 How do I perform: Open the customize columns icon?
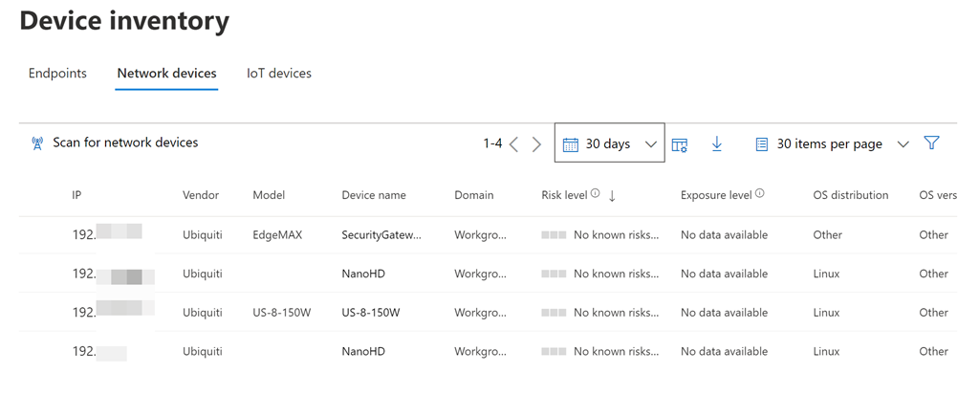680,144
